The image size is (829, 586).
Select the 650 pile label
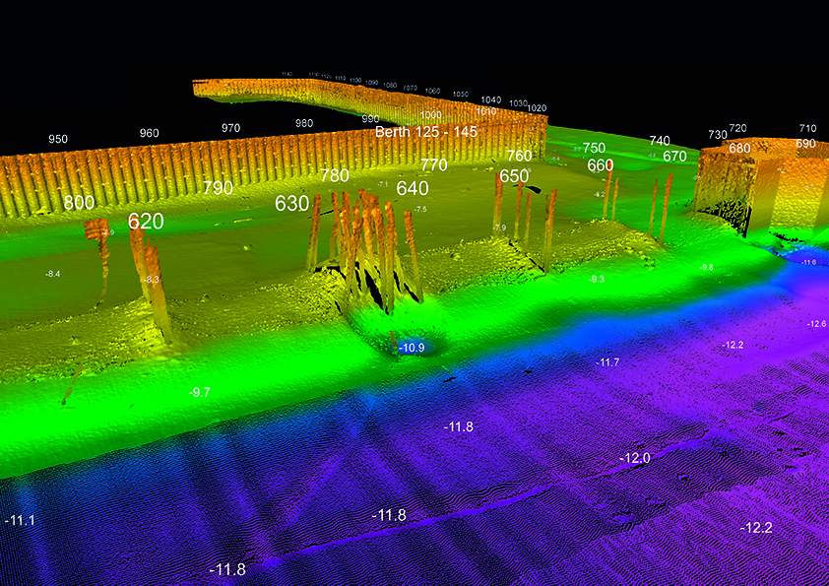513,175
